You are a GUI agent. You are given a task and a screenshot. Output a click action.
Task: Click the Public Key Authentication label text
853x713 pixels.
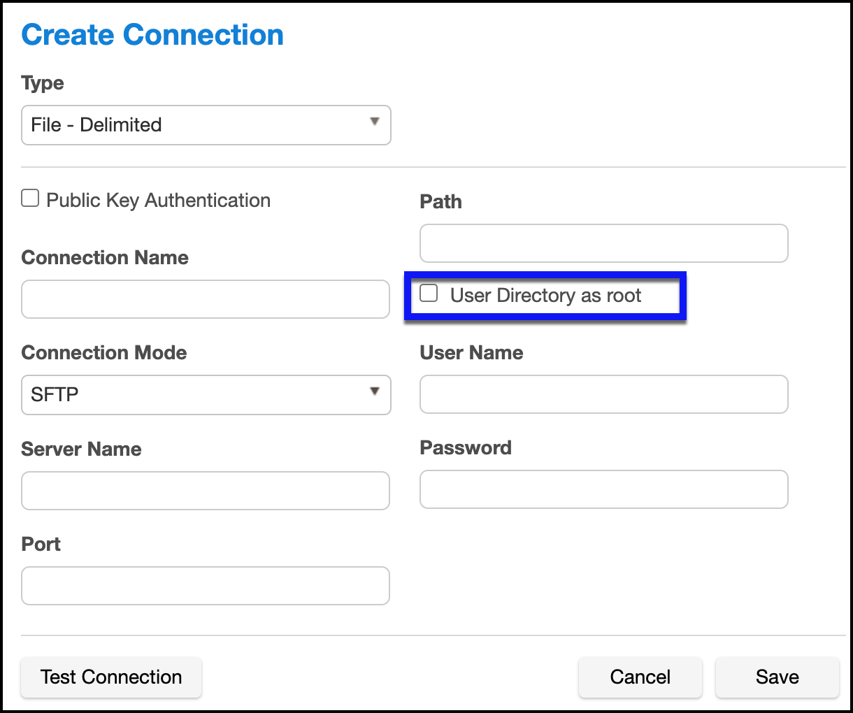(158, 201)
